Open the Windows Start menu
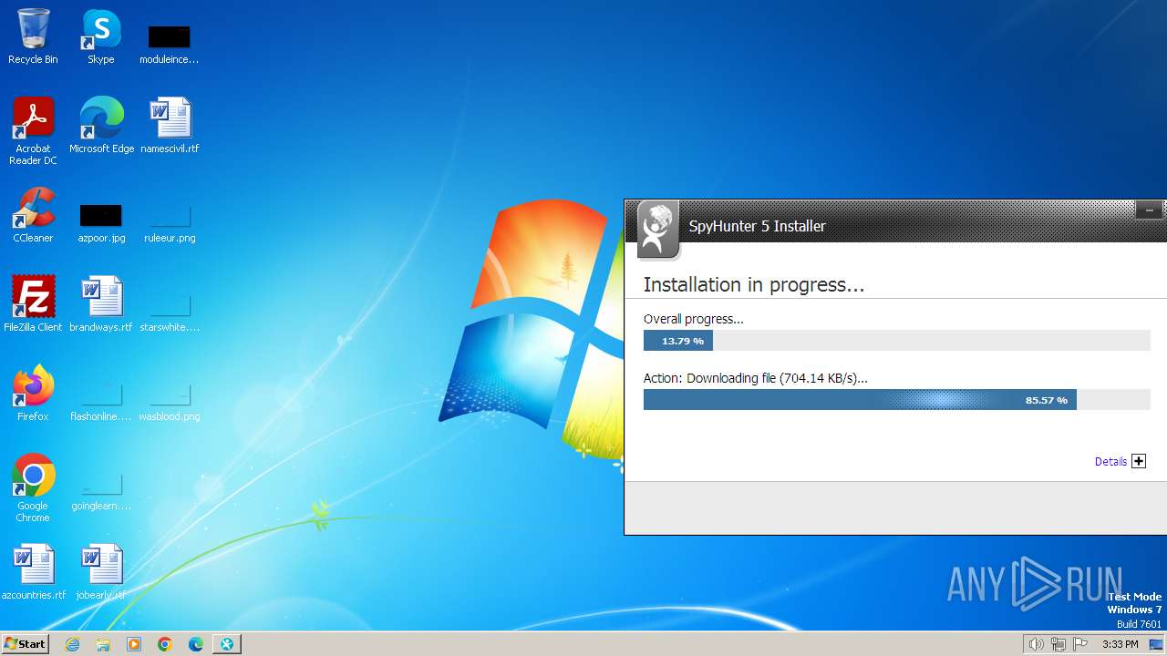 (x=25, y=643)
